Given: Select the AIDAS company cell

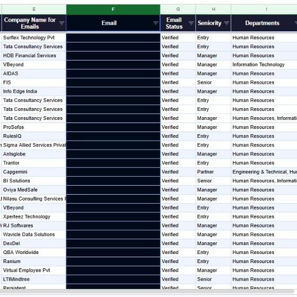Looking at the screenshot, I should point(34,74).
